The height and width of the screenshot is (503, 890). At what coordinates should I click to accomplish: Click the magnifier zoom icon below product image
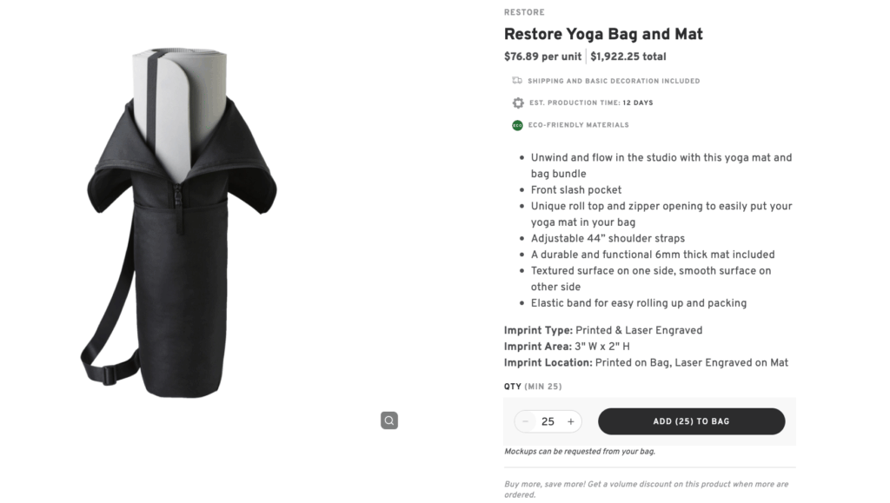pyautogui.click(x=389, y=420)
